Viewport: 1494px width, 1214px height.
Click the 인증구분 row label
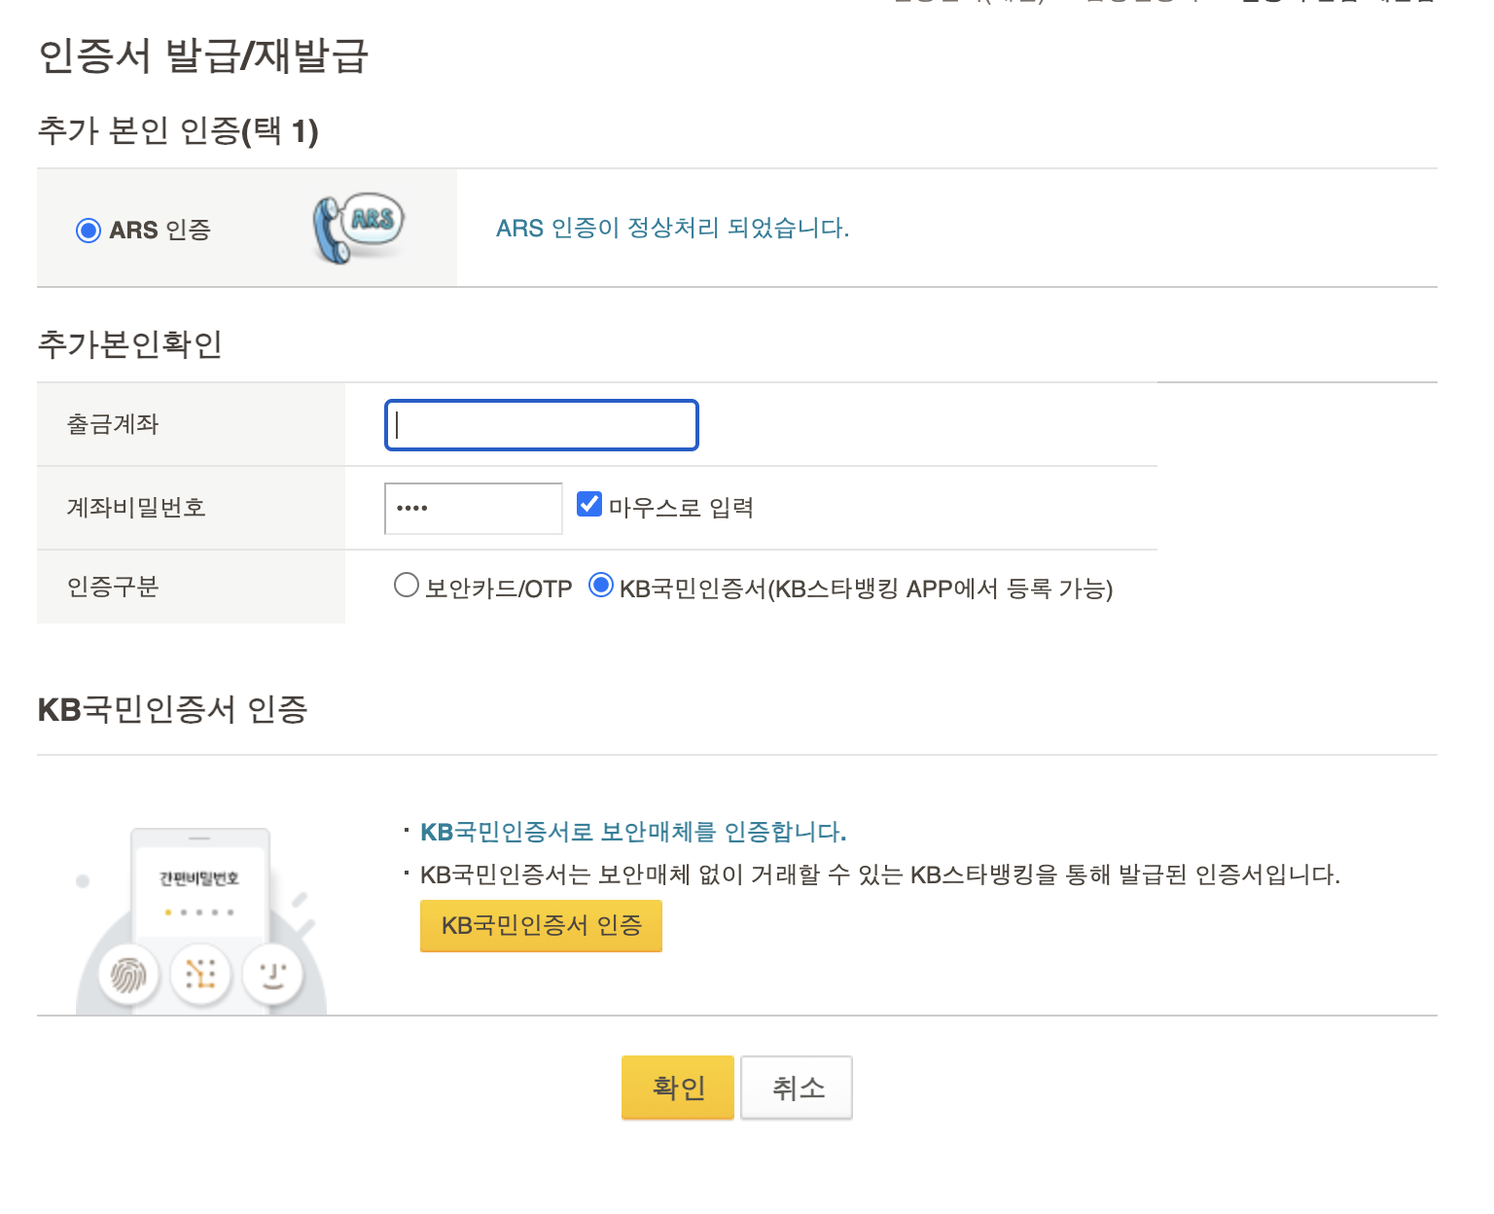113,587
